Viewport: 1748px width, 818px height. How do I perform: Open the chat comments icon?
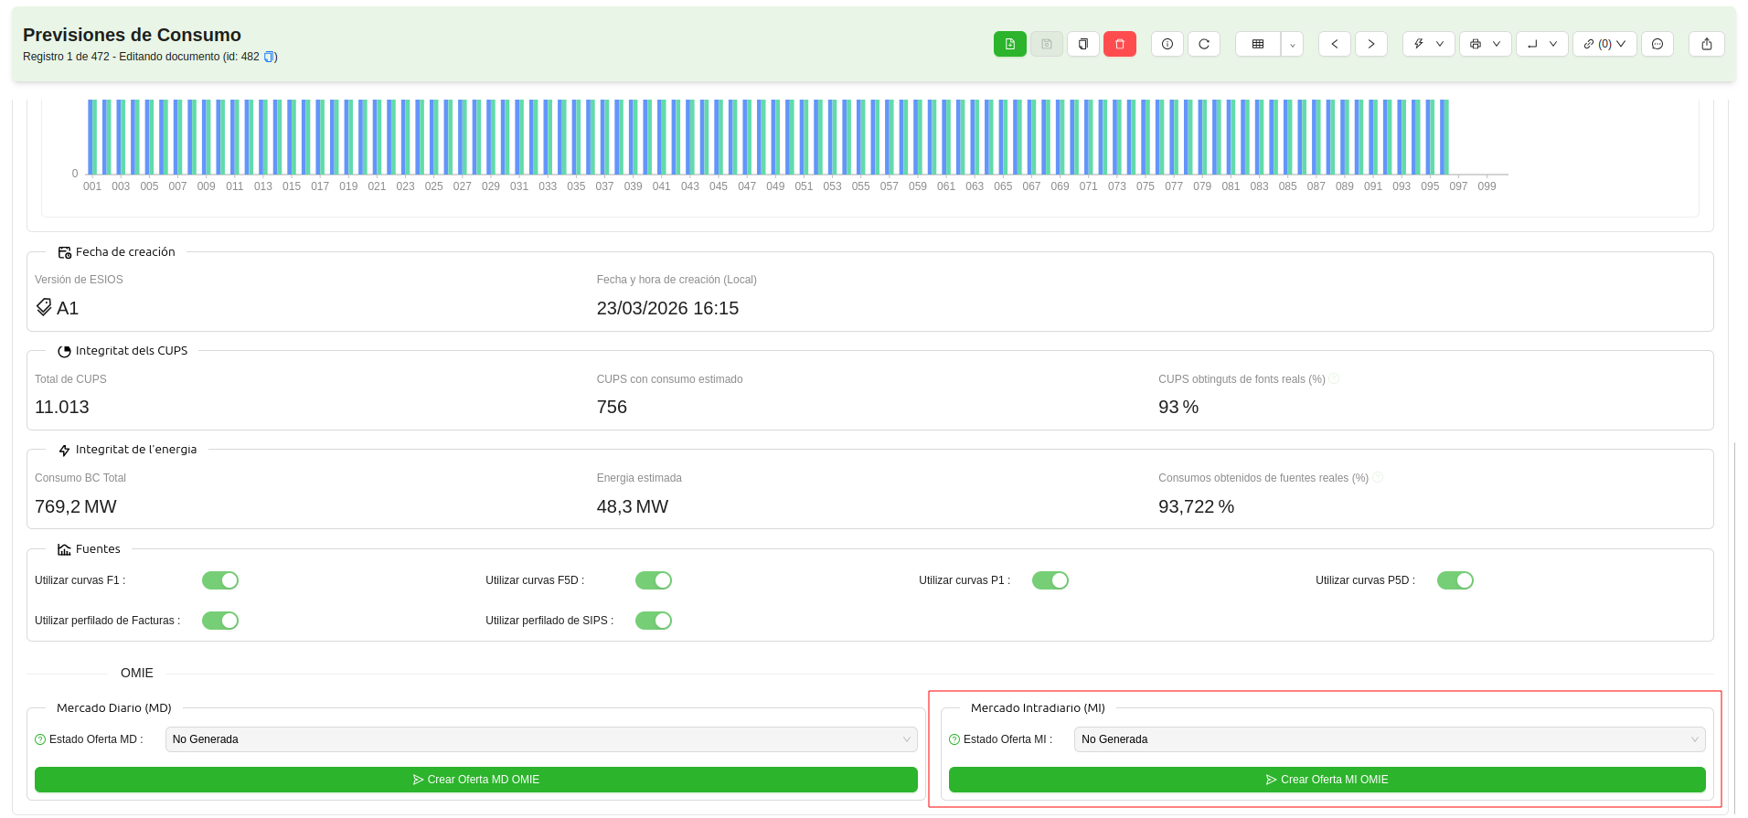1657,44
